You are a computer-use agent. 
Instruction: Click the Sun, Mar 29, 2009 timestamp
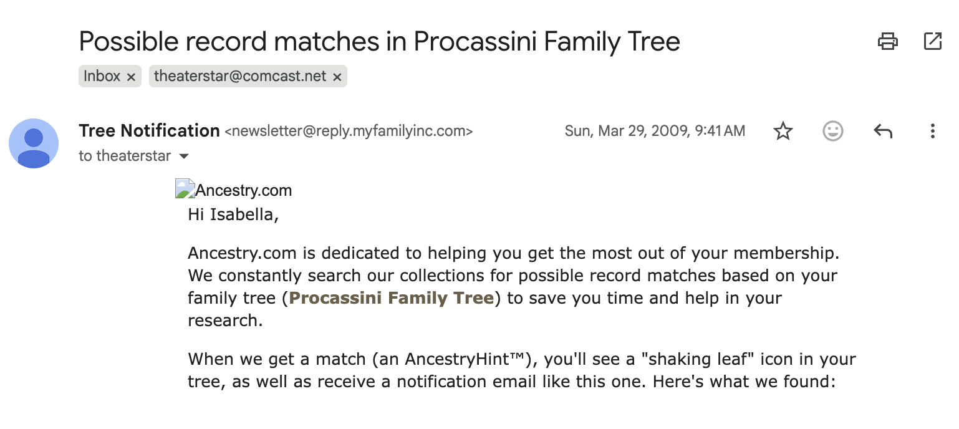pyautogui.click(x=655, y=131)
